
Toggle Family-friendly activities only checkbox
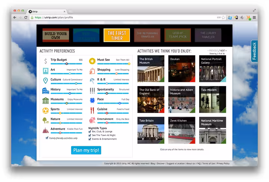click(x=47, y=138)
